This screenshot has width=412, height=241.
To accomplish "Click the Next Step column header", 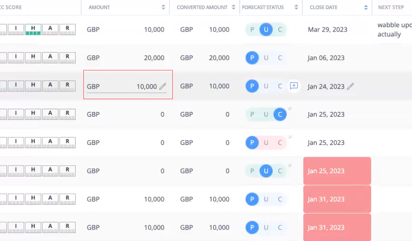I will coord(391,7).
